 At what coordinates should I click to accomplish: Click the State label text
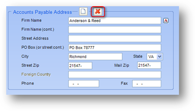(x=138, y=56)
